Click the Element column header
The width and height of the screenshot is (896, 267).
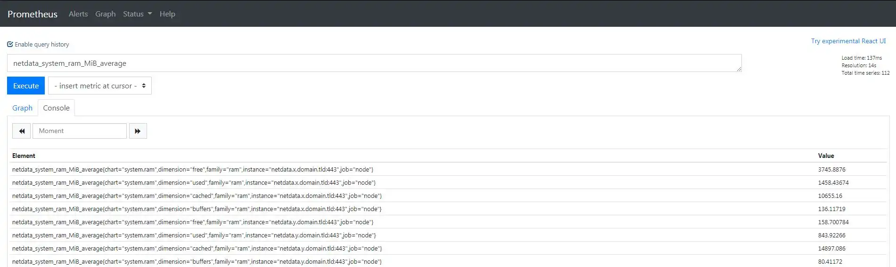(x=24, y=156)
